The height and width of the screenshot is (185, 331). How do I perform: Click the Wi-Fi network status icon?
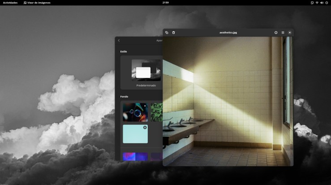(317, 3)
